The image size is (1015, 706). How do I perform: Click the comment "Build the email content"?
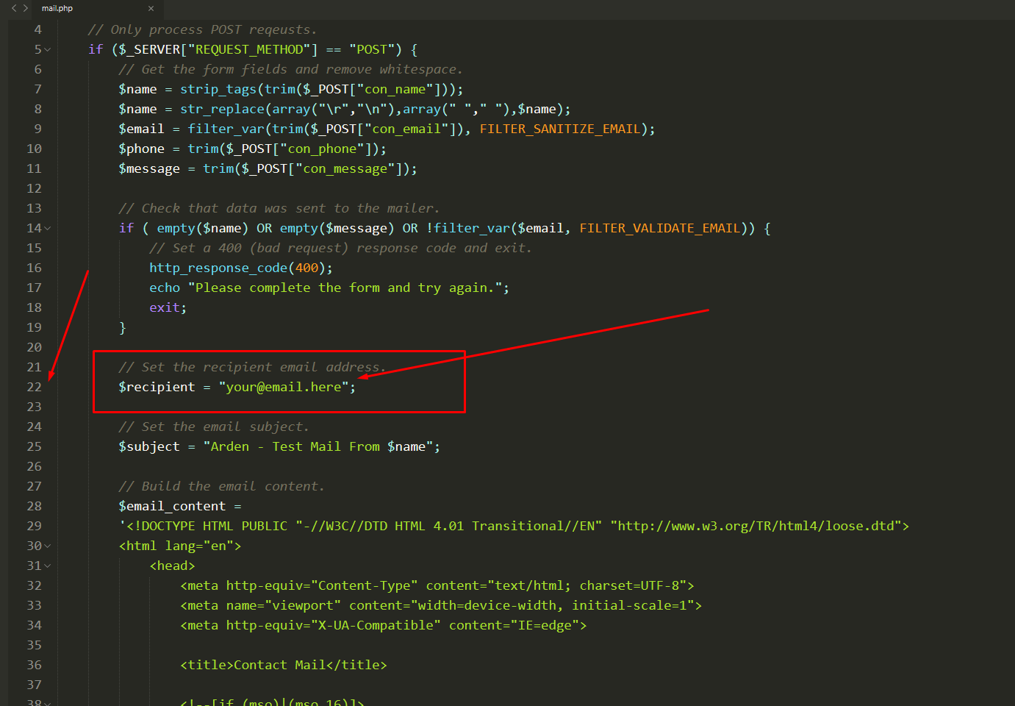[x=221, y=486]
